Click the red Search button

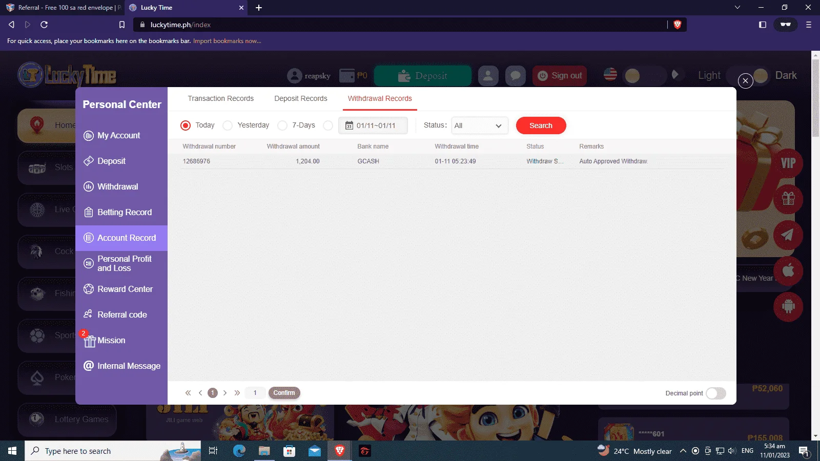tap(541, 125)
